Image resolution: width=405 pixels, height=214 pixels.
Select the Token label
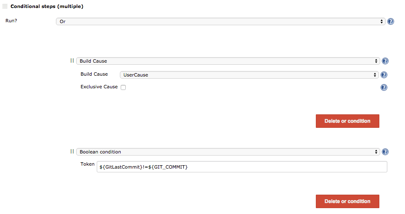click(87, 164)
